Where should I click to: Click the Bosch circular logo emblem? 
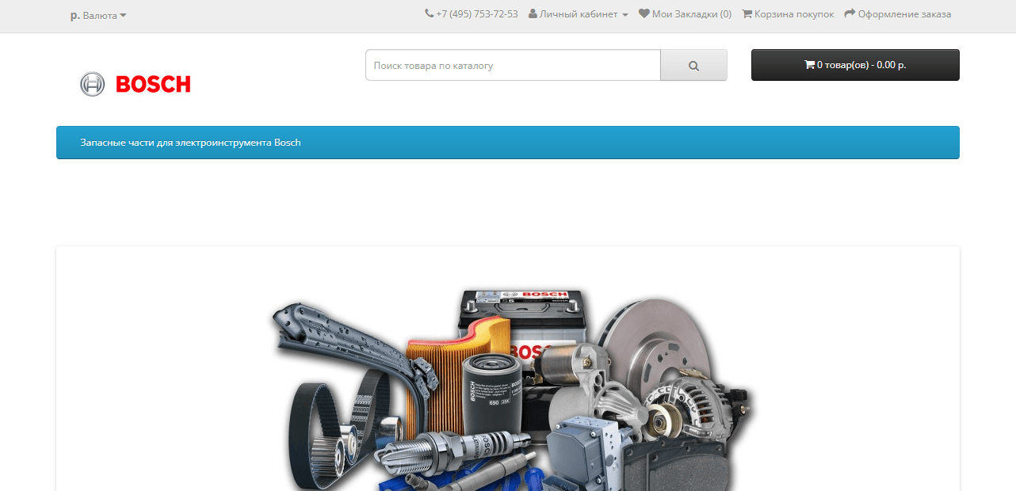pyautogui.click(x=92, y=83)
